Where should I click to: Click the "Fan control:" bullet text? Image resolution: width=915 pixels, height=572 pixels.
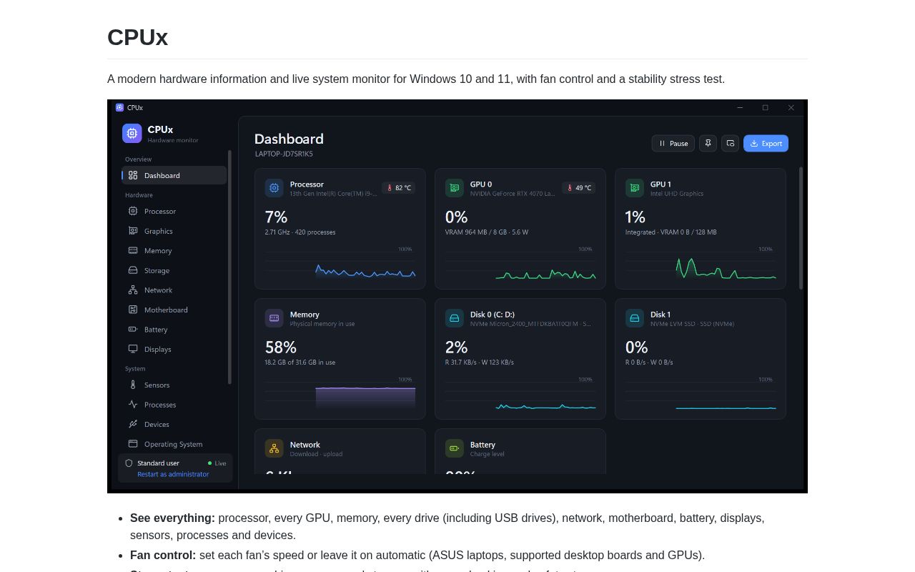[x=163, y=555]
